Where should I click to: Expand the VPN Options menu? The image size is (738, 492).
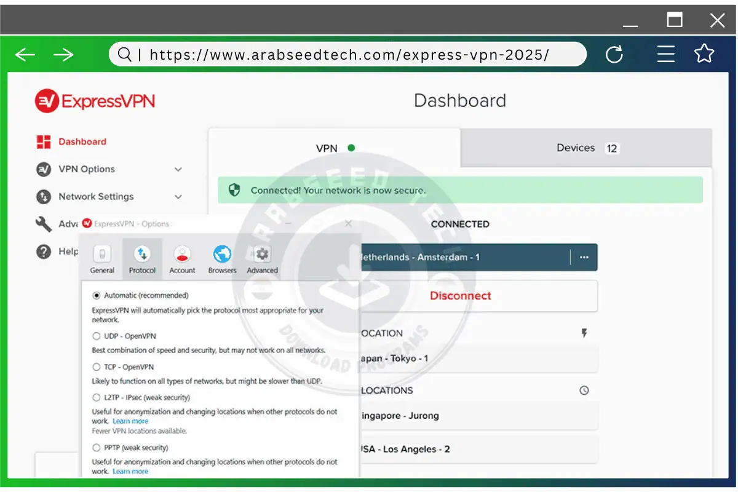[178, 169]
